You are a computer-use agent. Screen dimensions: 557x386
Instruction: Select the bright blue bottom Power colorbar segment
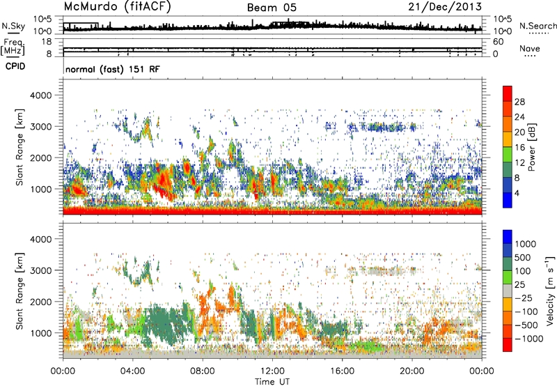point(508,200)
